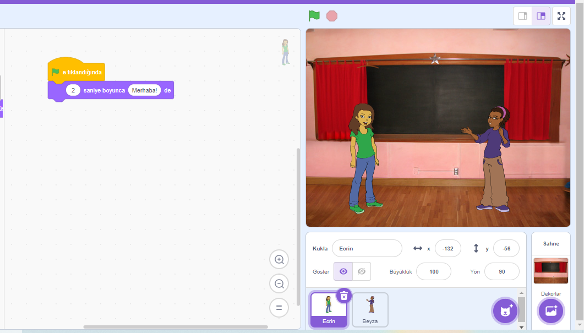Open the choose a backdrop button
Image resolution: width=584 pixels, height=333 pixels.
pos(551,310)
